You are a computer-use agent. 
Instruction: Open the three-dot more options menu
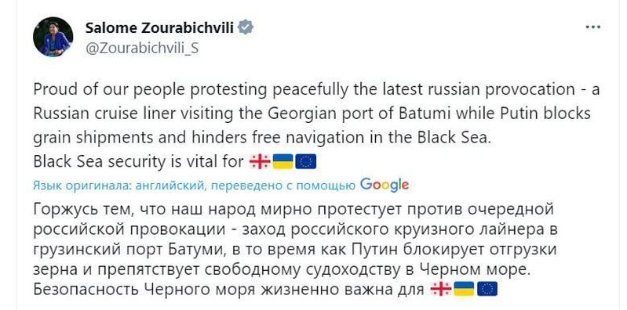click(x=592, y=27)
